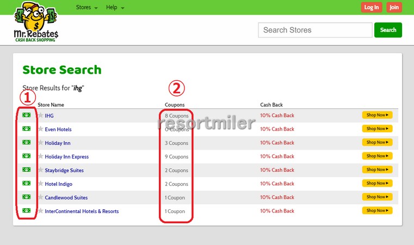Focus the Search Stores input field

point(314,30)
